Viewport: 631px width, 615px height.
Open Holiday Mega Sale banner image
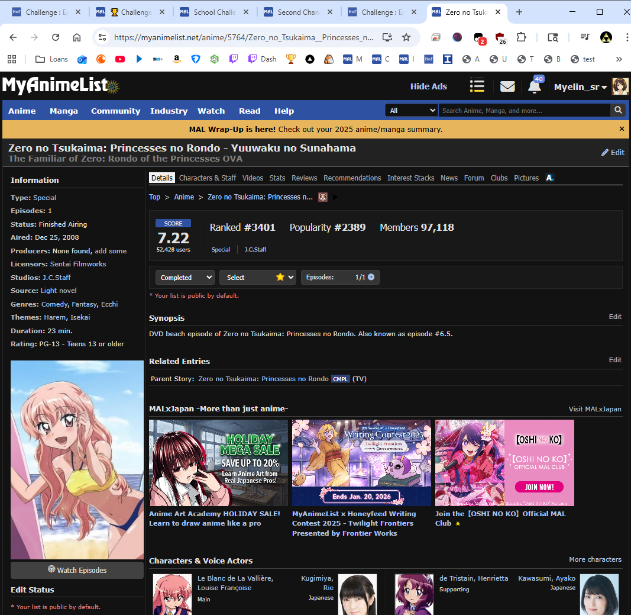point(219,463)
